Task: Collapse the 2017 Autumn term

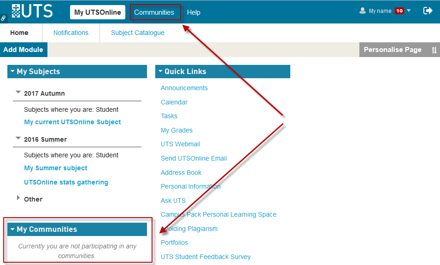Action: point(18,92)
